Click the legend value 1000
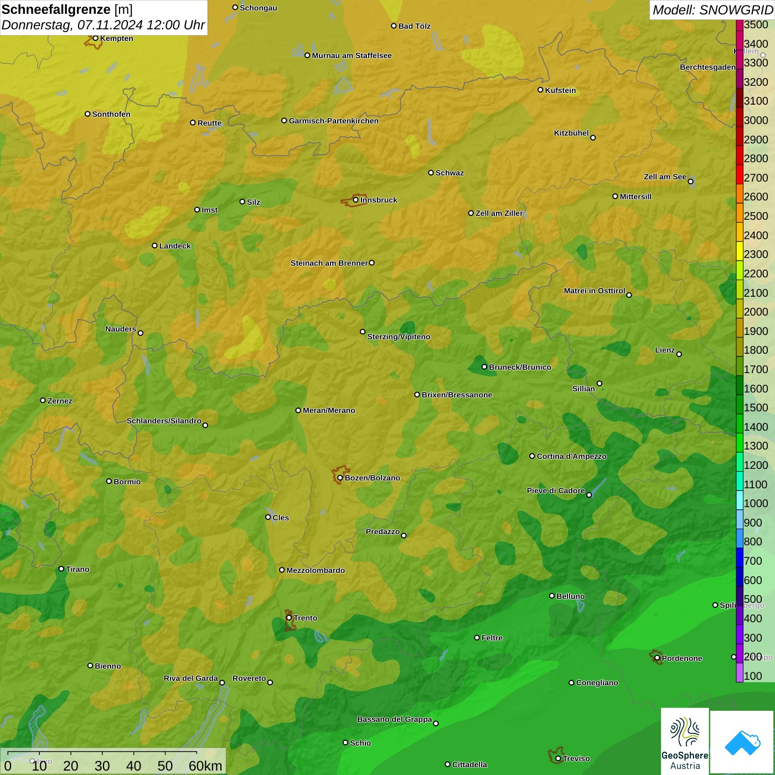775x775 pixels. [756, 503]
